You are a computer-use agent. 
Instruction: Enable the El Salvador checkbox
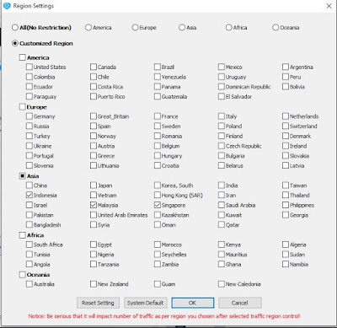click(222, 96)
